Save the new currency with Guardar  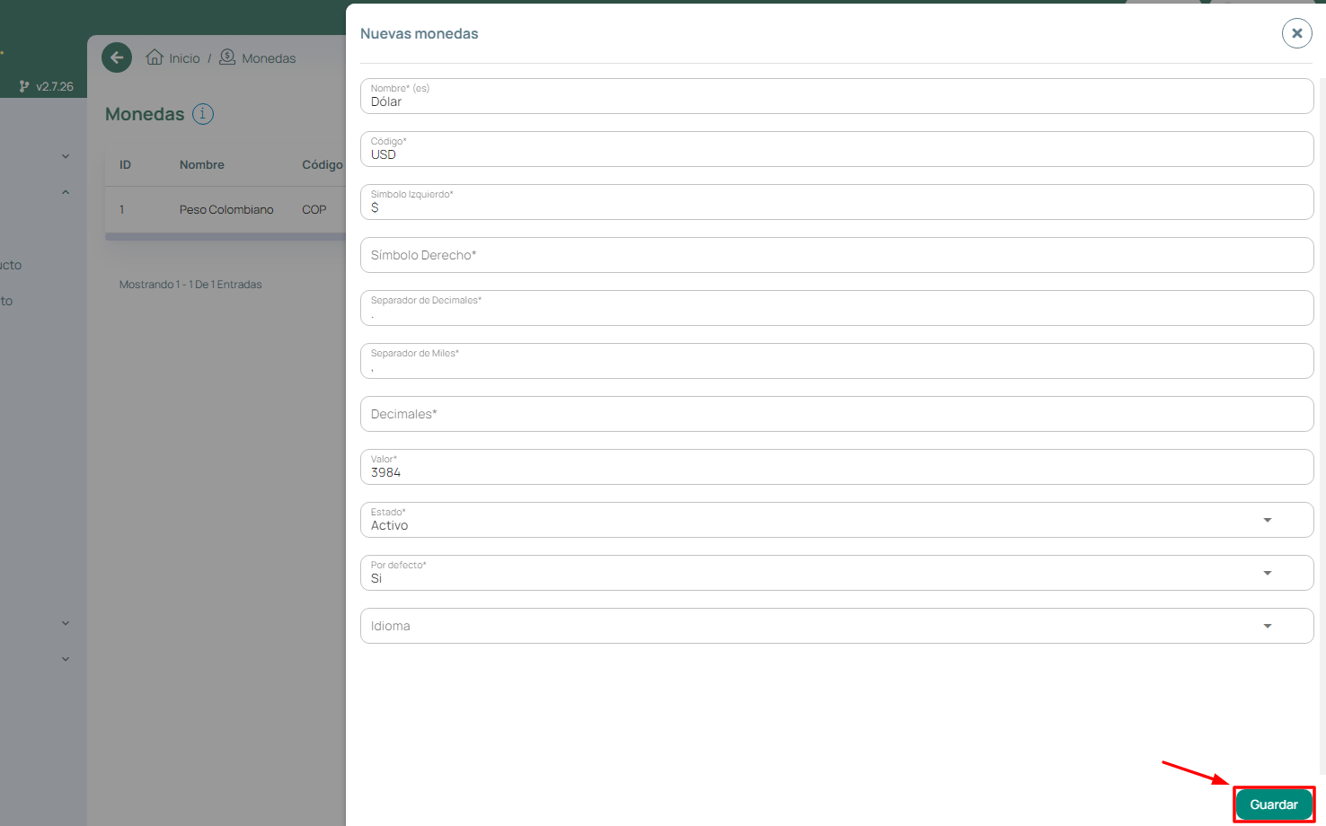point(1274,804)
